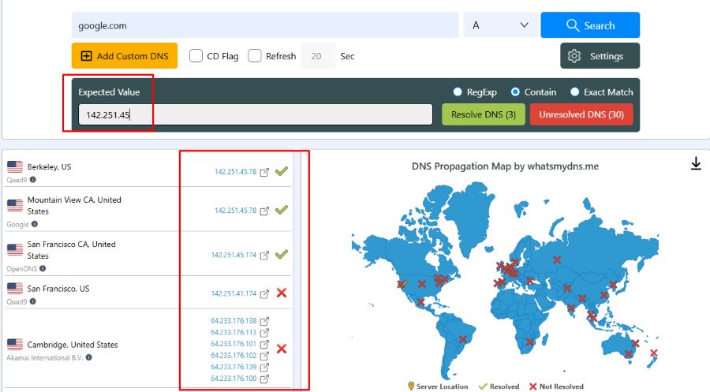Open the record type A dropdown
Image resolution: width=710 pixels, height=392 pixels.
(x=500, y=25)
